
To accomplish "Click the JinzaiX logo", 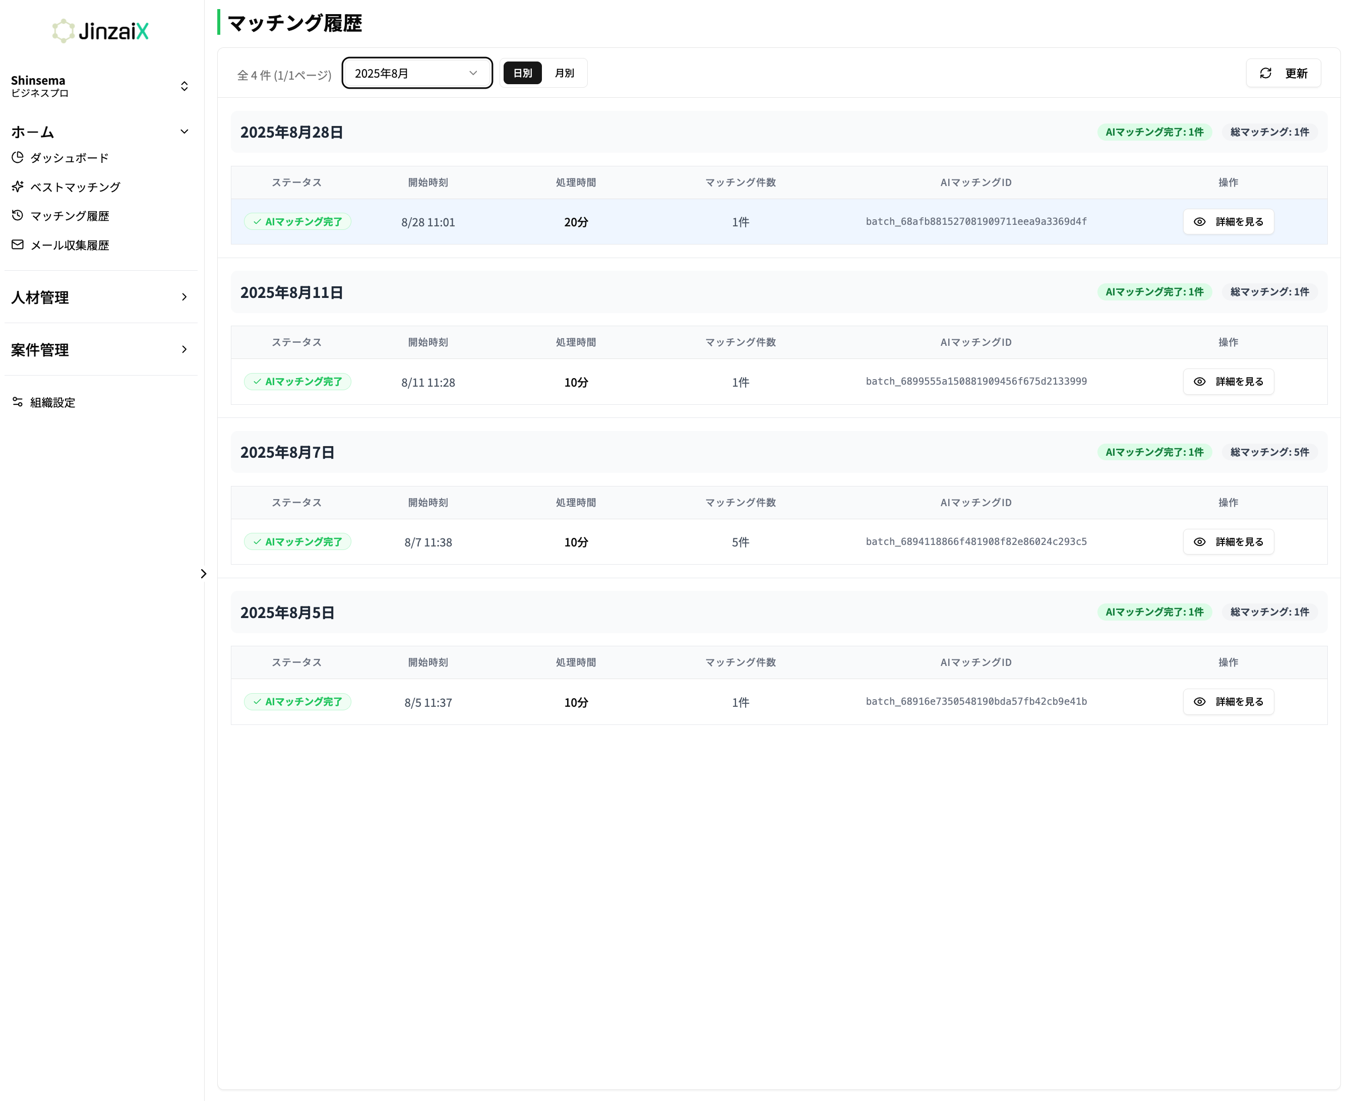I will (x=100, y=30).
